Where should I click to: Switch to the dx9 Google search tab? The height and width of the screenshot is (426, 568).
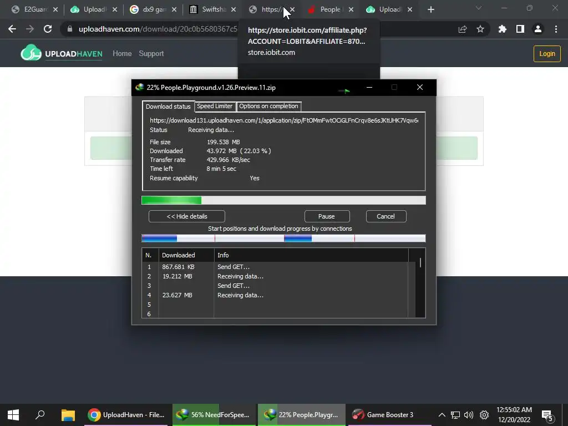[149, 10]
